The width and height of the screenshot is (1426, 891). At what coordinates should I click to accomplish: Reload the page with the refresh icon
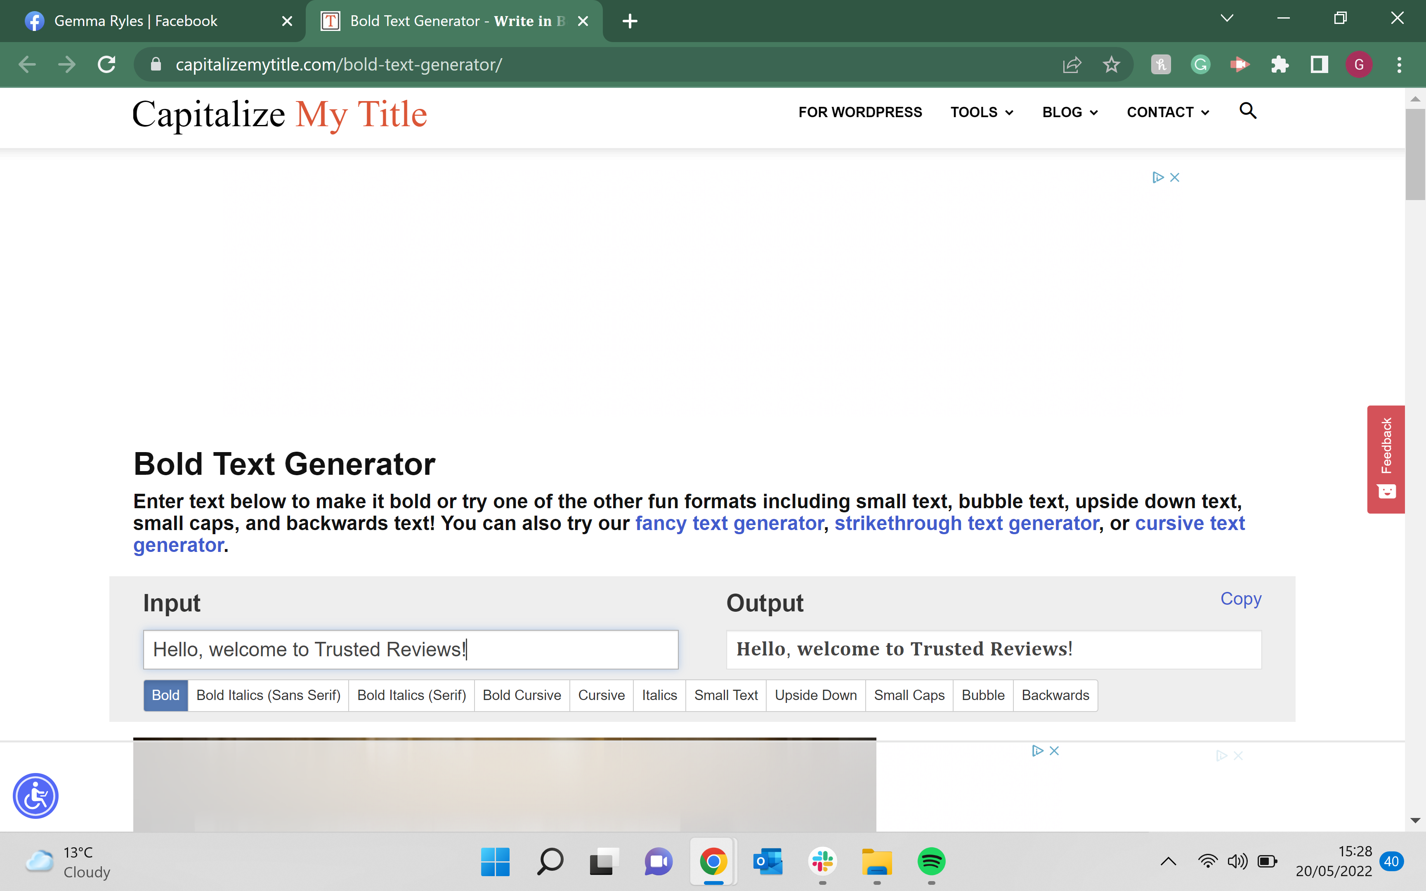click(x=106, y=65)
